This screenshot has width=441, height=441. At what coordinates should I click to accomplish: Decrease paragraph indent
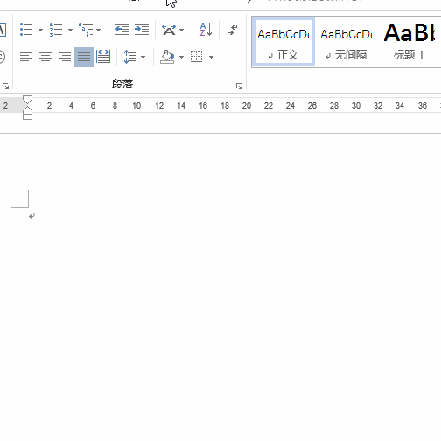122,30
